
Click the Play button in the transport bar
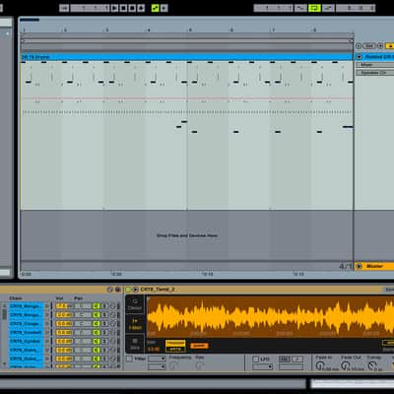point(115,8)
